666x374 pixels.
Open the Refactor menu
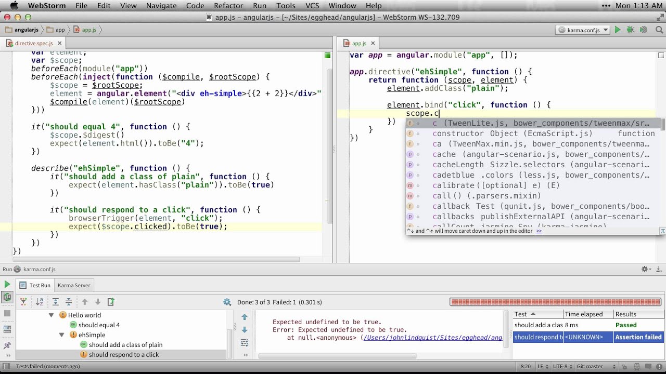[228, 6]
